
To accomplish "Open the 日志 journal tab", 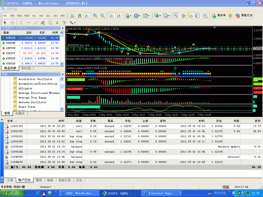I will click(x=79, y=180).
